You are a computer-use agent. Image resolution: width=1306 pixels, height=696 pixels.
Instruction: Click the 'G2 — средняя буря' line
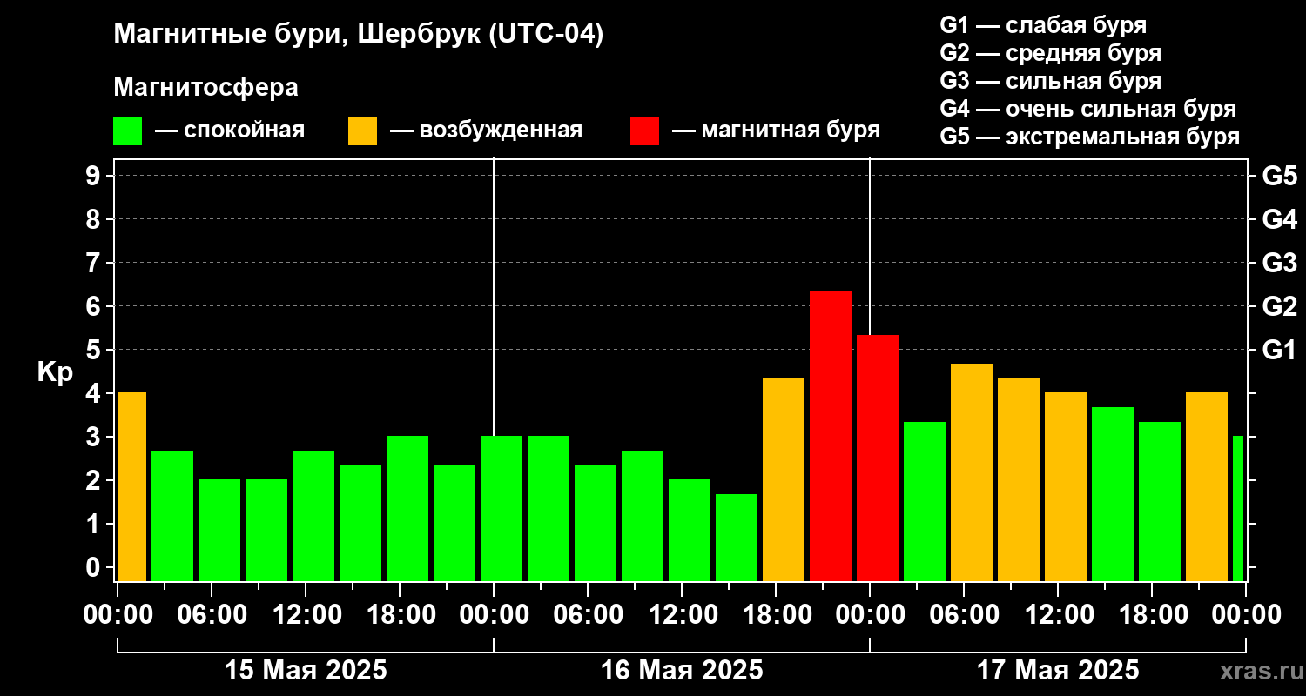(1051, 53)
